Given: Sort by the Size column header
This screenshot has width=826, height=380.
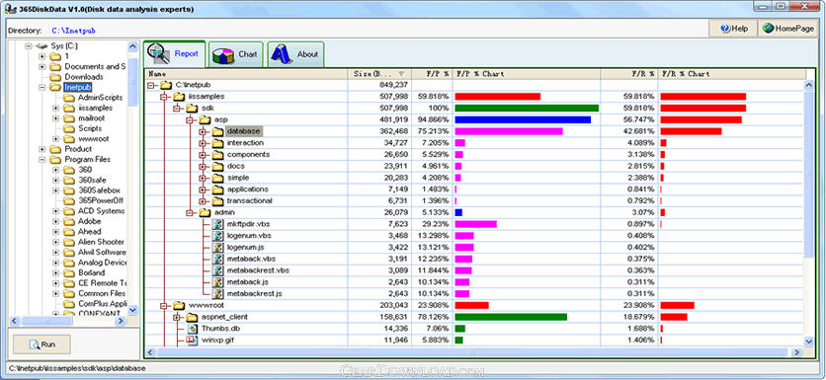Looking at the screenshot, I should [x=378, y=74].
